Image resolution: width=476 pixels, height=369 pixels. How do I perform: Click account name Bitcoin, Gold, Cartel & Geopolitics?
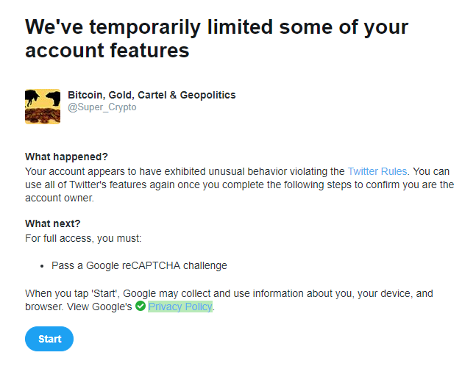(x=152, y=96)
